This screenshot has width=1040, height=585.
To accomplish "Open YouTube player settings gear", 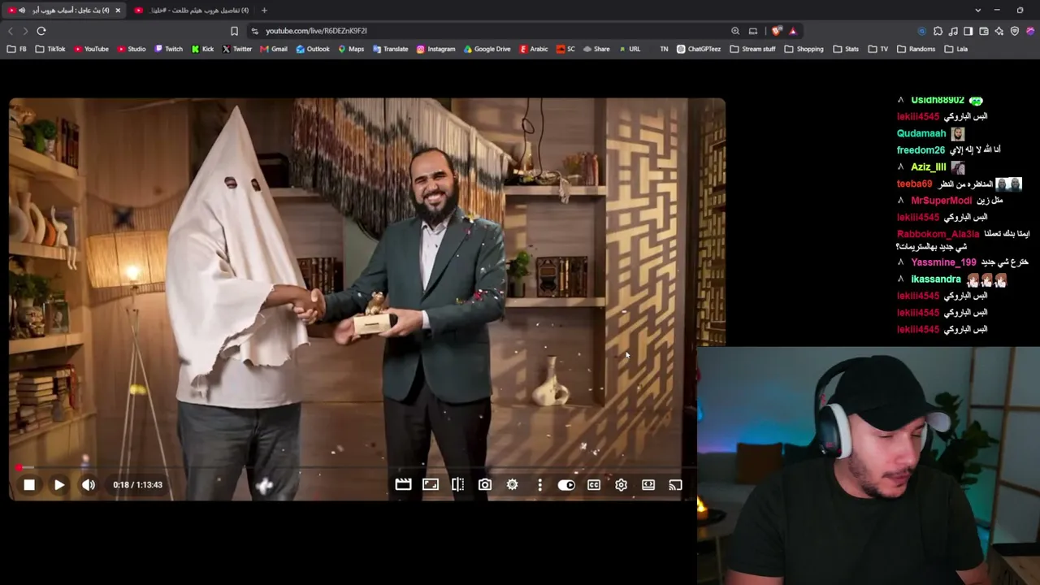I will pos(621,485).
